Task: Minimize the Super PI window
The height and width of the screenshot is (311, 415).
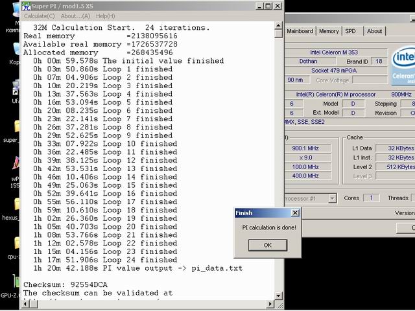Action: point(259,6)
